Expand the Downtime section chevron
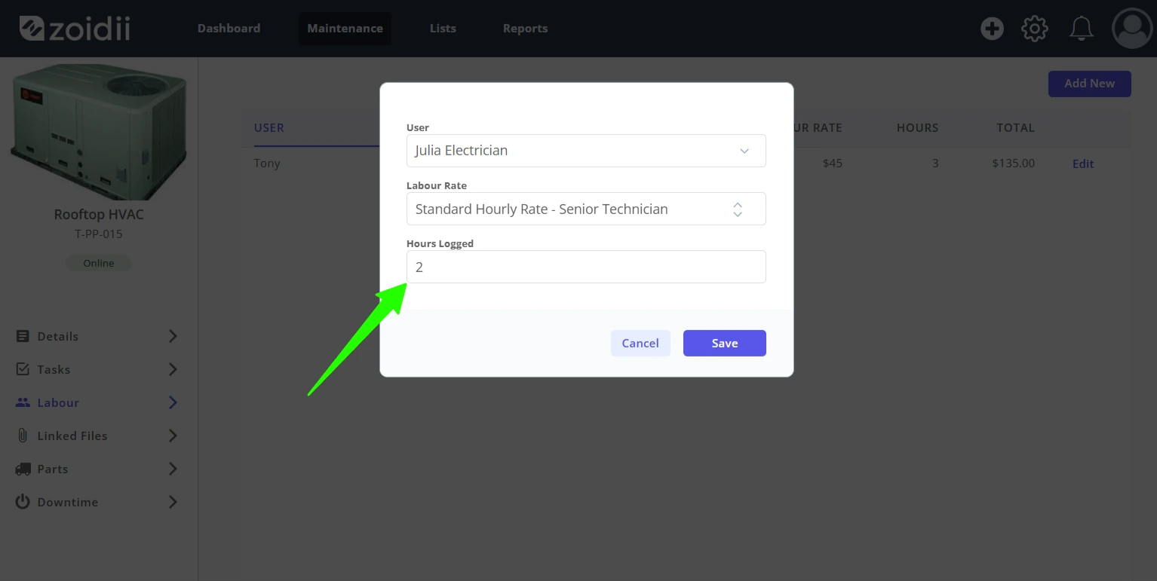 [173, 502]
